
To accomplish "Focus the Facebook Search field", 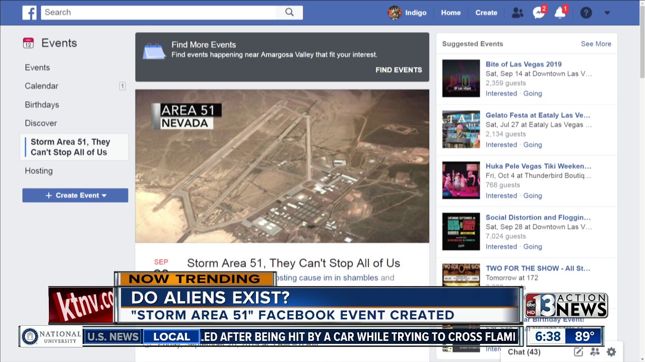I will point(159,13).
